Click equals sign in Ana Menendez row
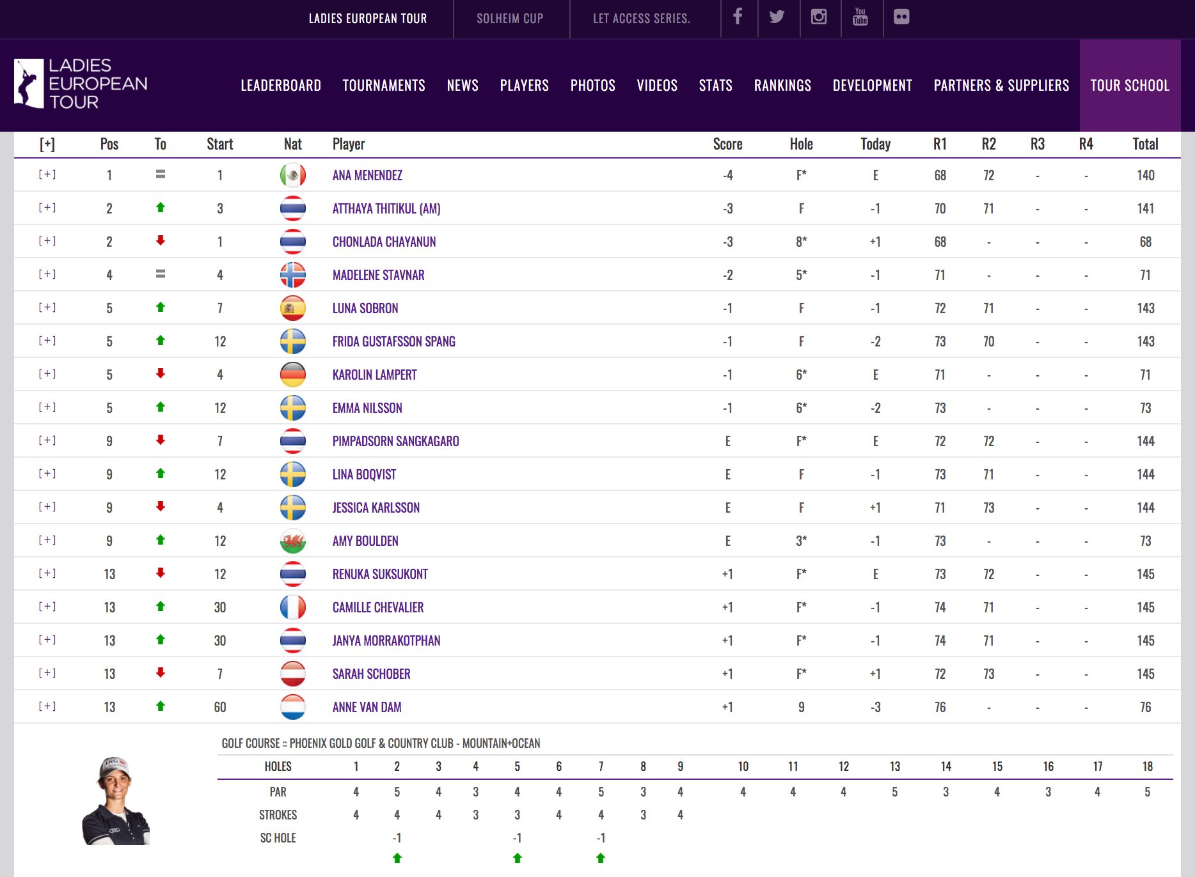 click(161, 174)
